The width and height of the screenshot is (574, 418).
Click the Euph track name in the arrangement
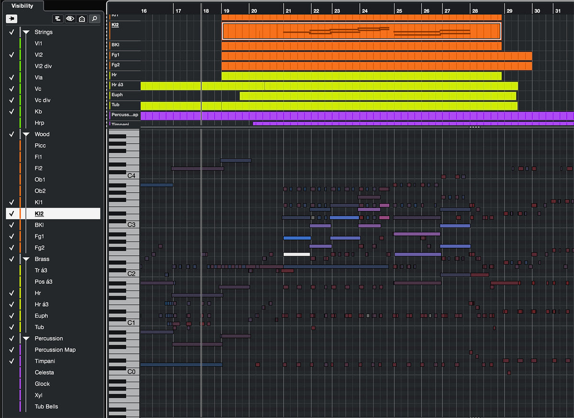click(117, 95)
